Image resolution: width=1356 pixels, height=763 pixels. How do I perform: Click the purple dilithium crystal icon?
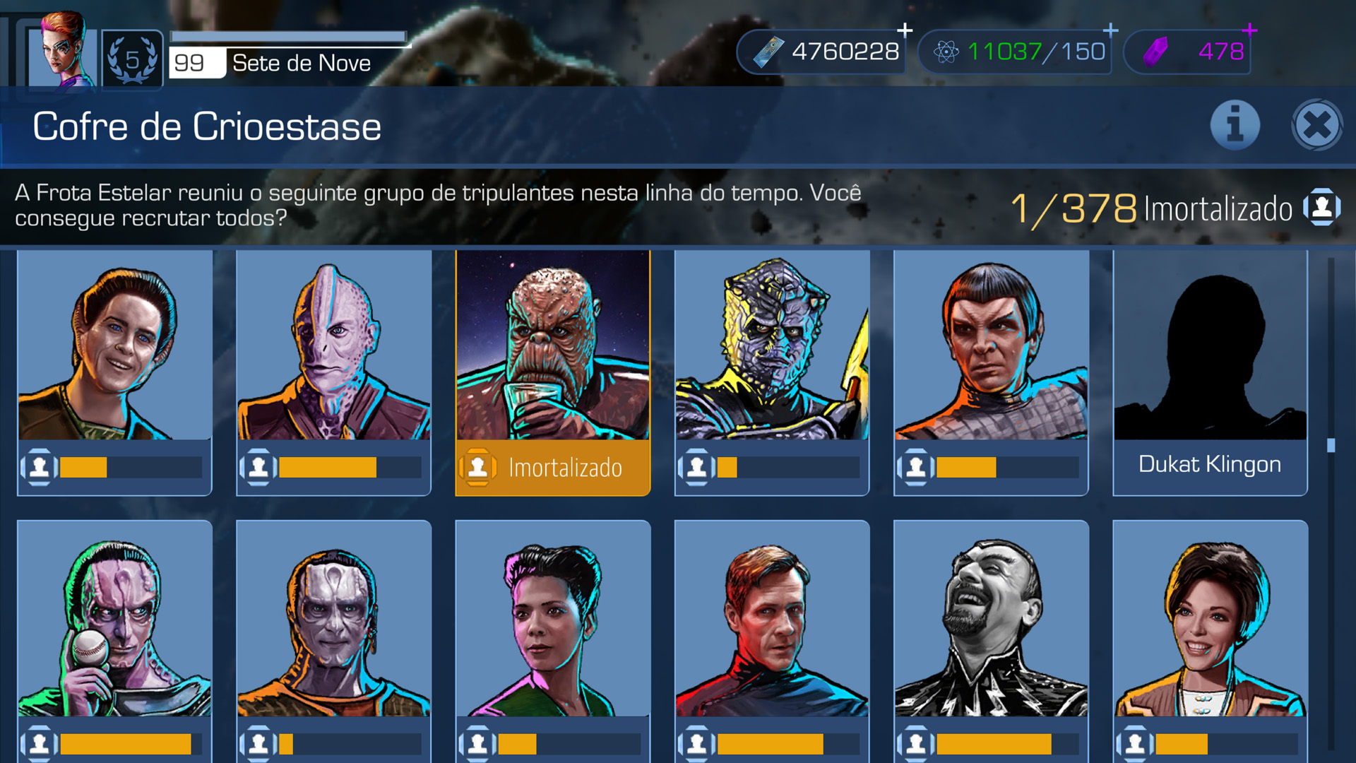[1156, 52]
